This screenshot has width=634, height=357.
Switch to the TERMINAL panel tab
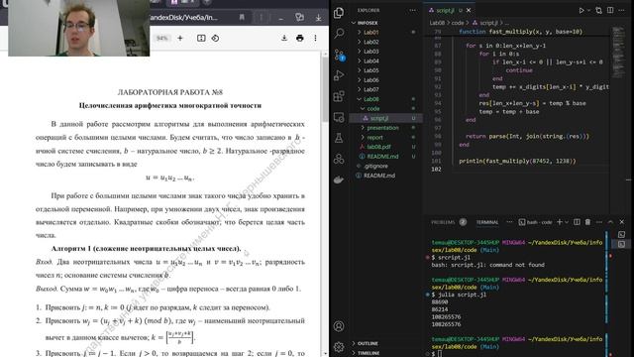click(487, 222)
